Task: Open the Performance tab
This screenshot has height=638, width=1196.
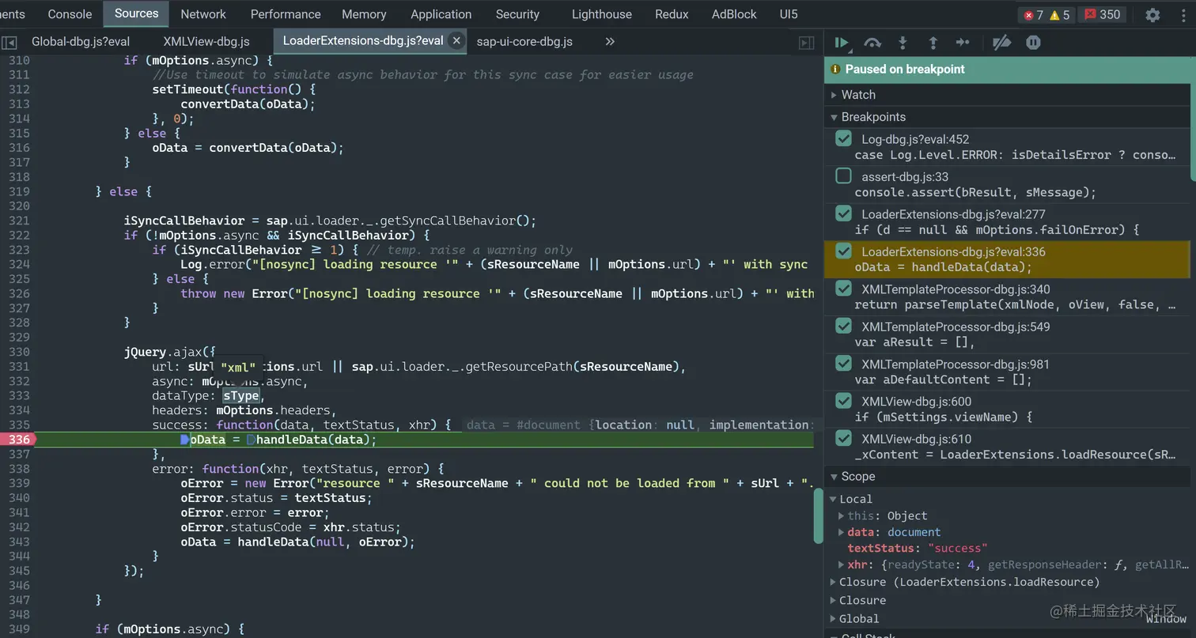Action: 286,14
